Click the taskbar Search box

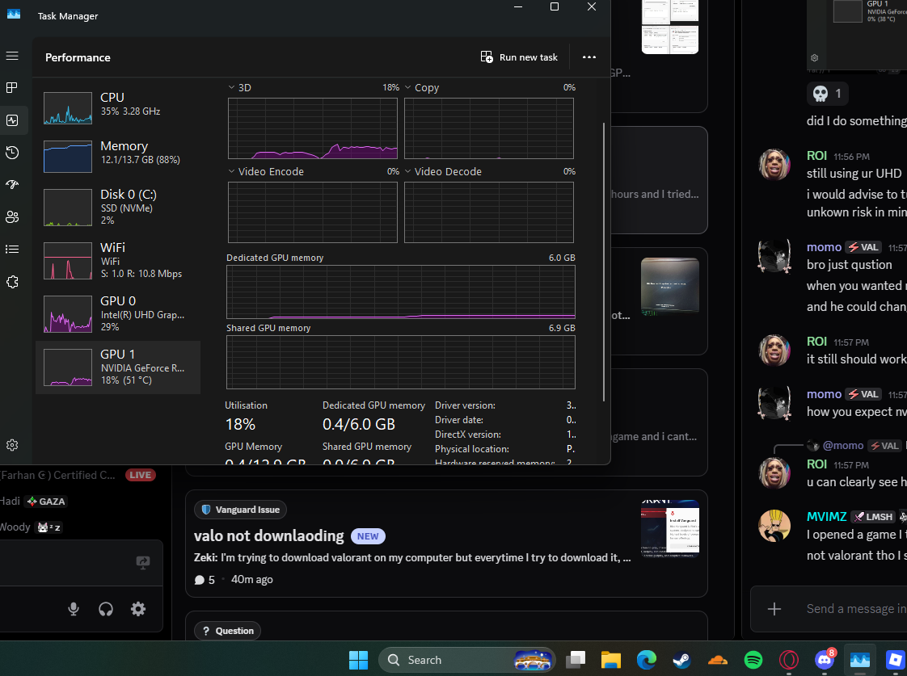[466, 660]
